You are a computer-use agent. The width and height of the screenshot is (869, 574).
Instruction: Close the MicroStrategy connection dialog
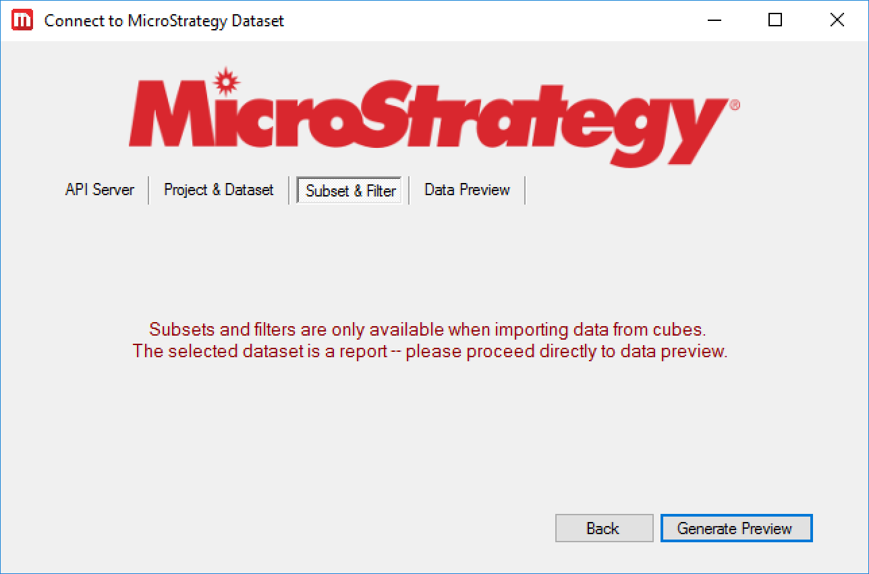pyautogui.click(x=837, y=20)
